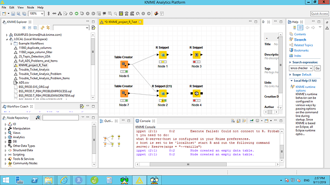
Task: Open the KNIME Explorer filter combo box
Action: coord(71,28)
